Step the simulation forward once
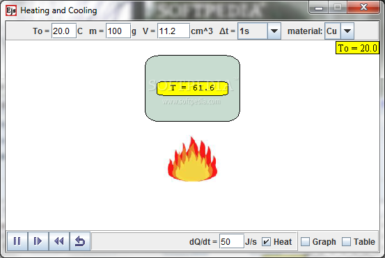385x258 pixels. [38, 241]
